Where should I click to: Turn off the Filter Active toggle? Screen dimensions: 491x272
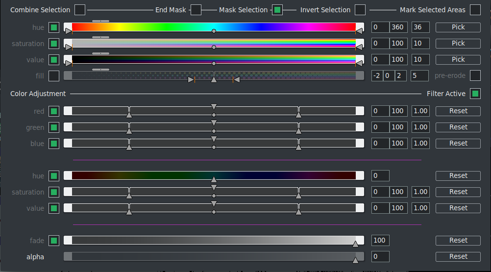point(475,94)
